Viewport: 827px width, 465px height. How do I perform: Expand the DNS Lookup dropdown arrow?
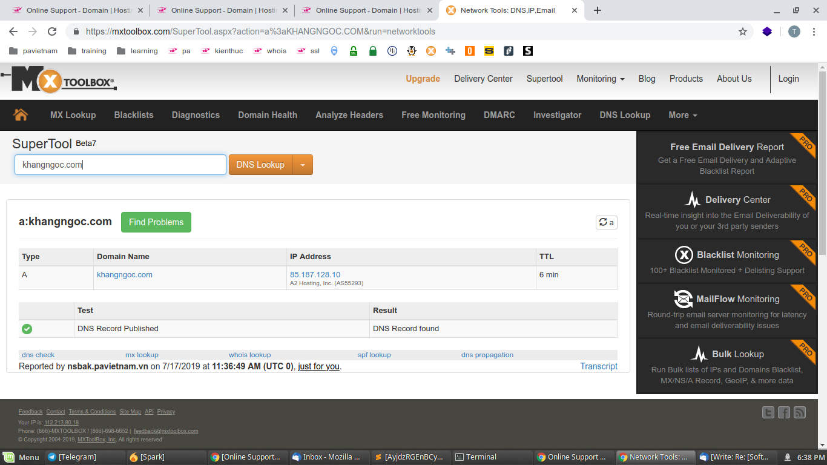tap(303, 165)
